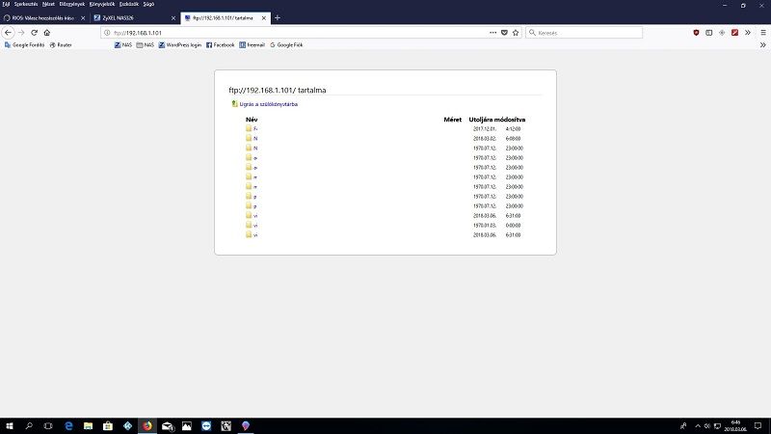The height and width of the screenshot is (434, 771).
Task: Sort listing by Méret column
Action: click(x=452, y=120)
